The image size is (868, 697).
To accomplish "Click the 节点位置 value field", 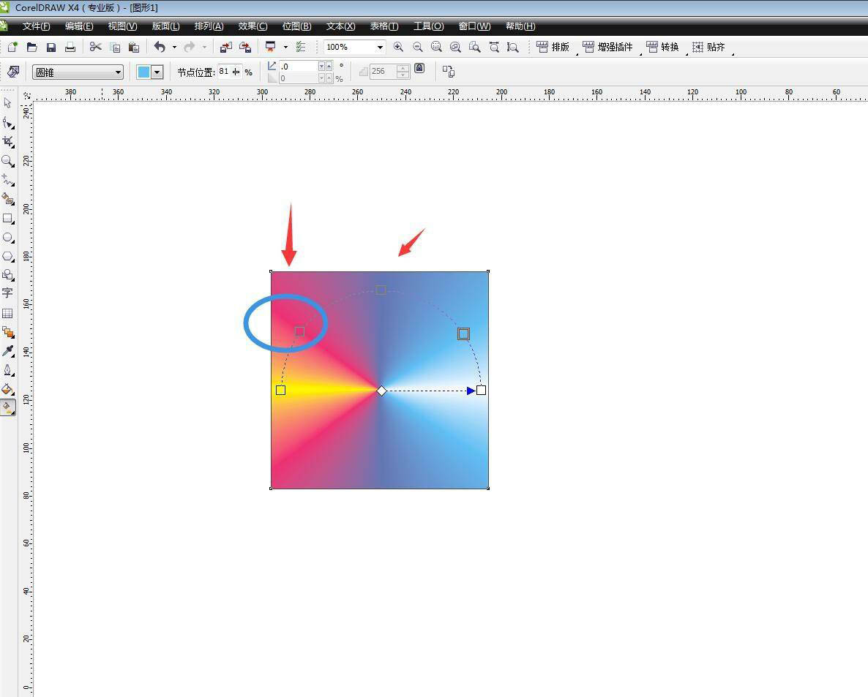I will click(229, 72).
